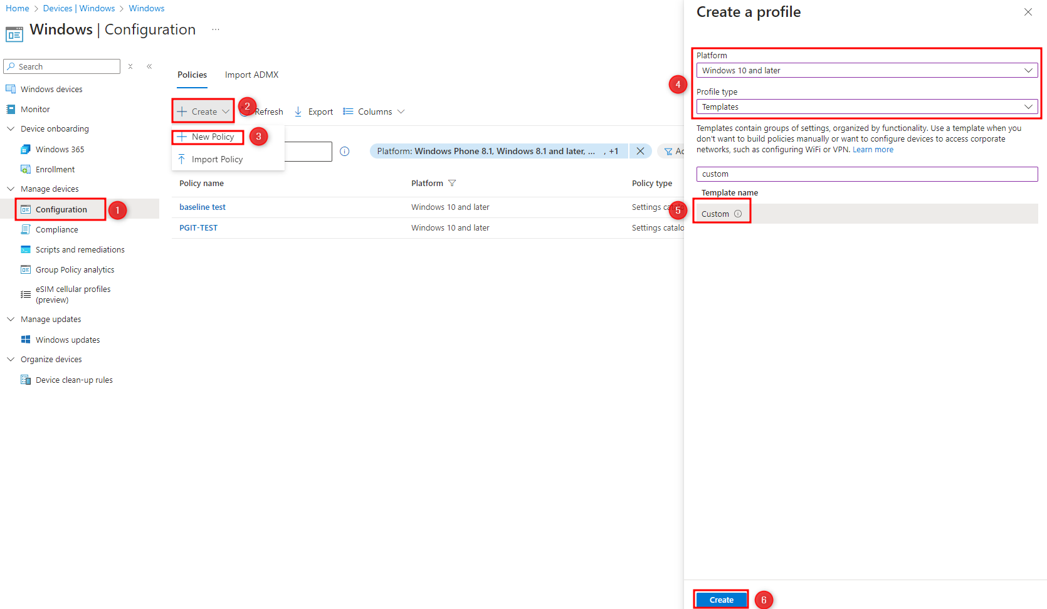Open Device clean-up rules in sidebar
The image size is (1047, 609).
pyautogui.click(x=74, y=380)
